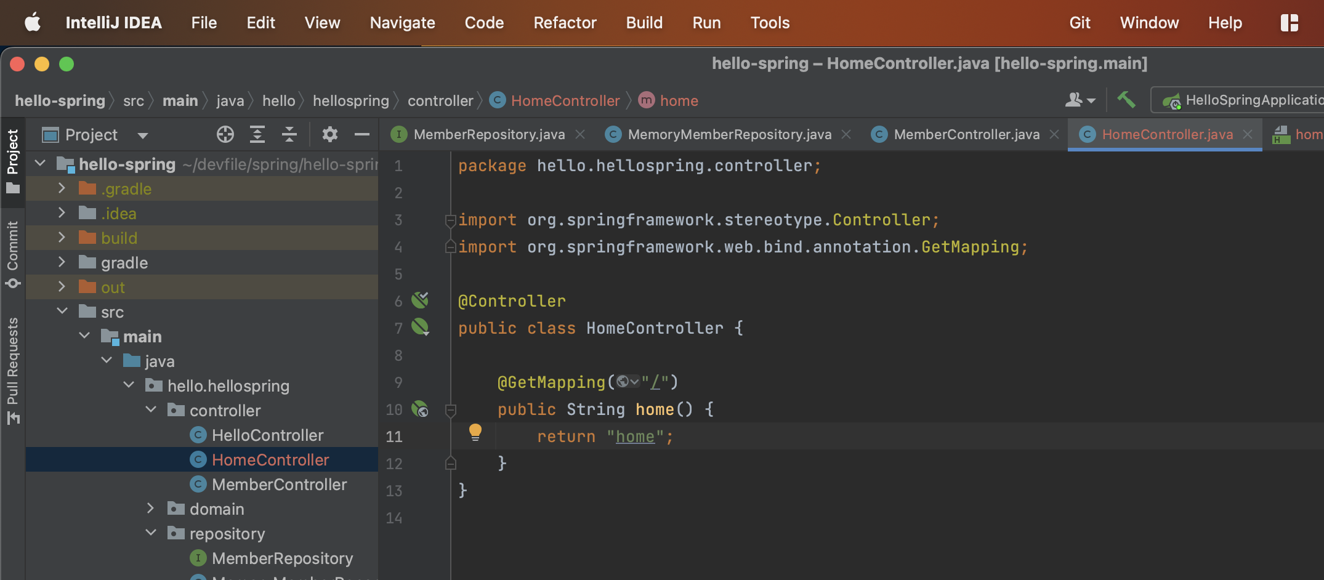Image resolution: width=1324 pixels, height=580 pixels.
Task: Open the Project view dropdown
Action: coord(143,135)
